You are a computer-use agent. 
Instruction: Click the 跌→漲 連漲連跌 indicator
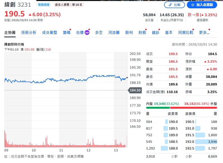pos(202,15)
